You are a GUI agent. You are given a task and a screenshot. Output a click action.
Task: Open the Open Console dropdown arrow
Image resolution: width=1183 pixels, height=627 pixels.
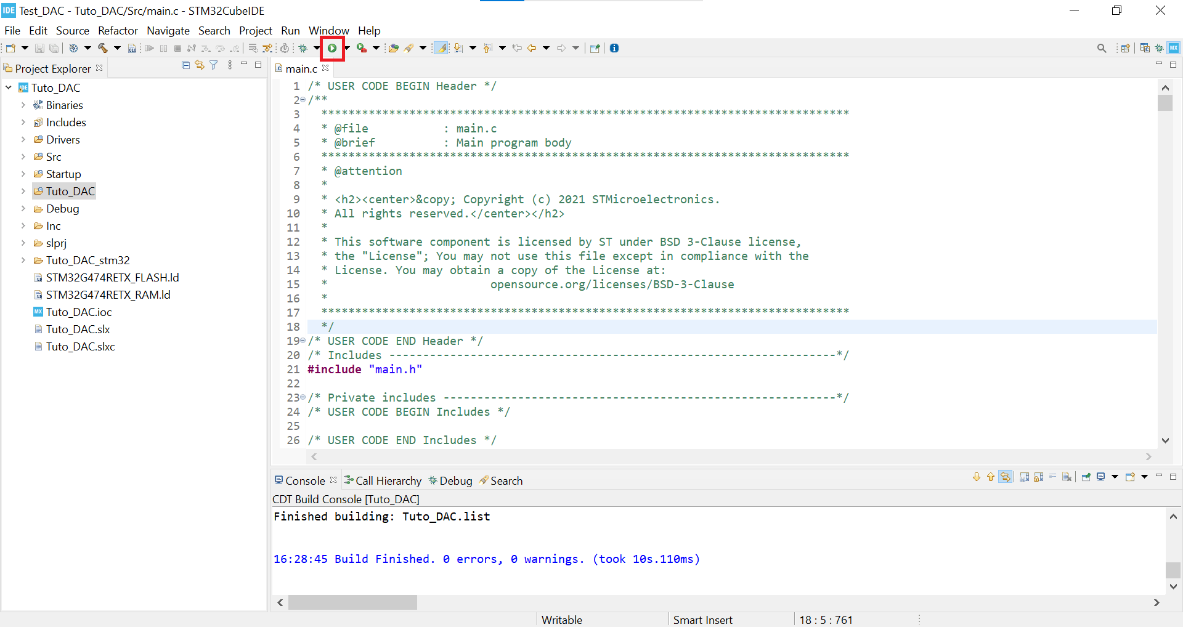coord(1144,477)
